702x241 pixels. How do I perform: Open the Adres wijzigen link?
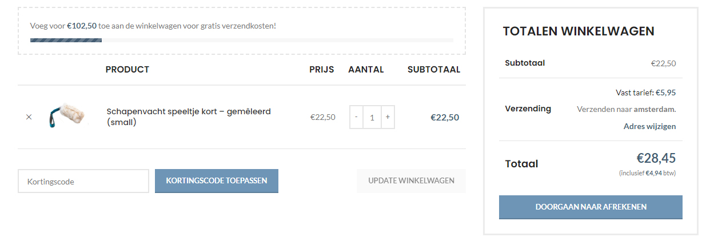click(649, 126)
